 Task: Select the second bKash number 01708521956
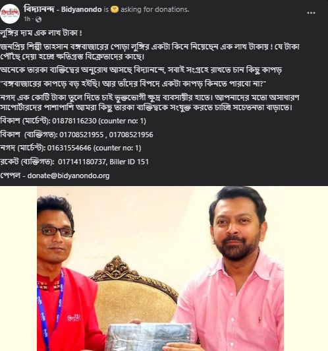point(131,135)
